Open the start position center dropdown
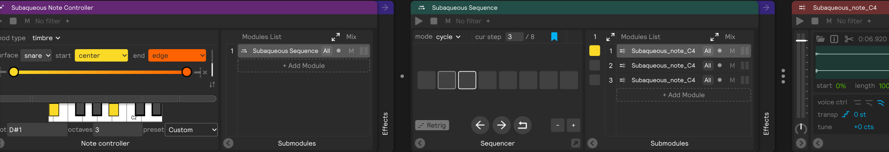The height and width of the screenshot is (152, 889). (101, 56)
